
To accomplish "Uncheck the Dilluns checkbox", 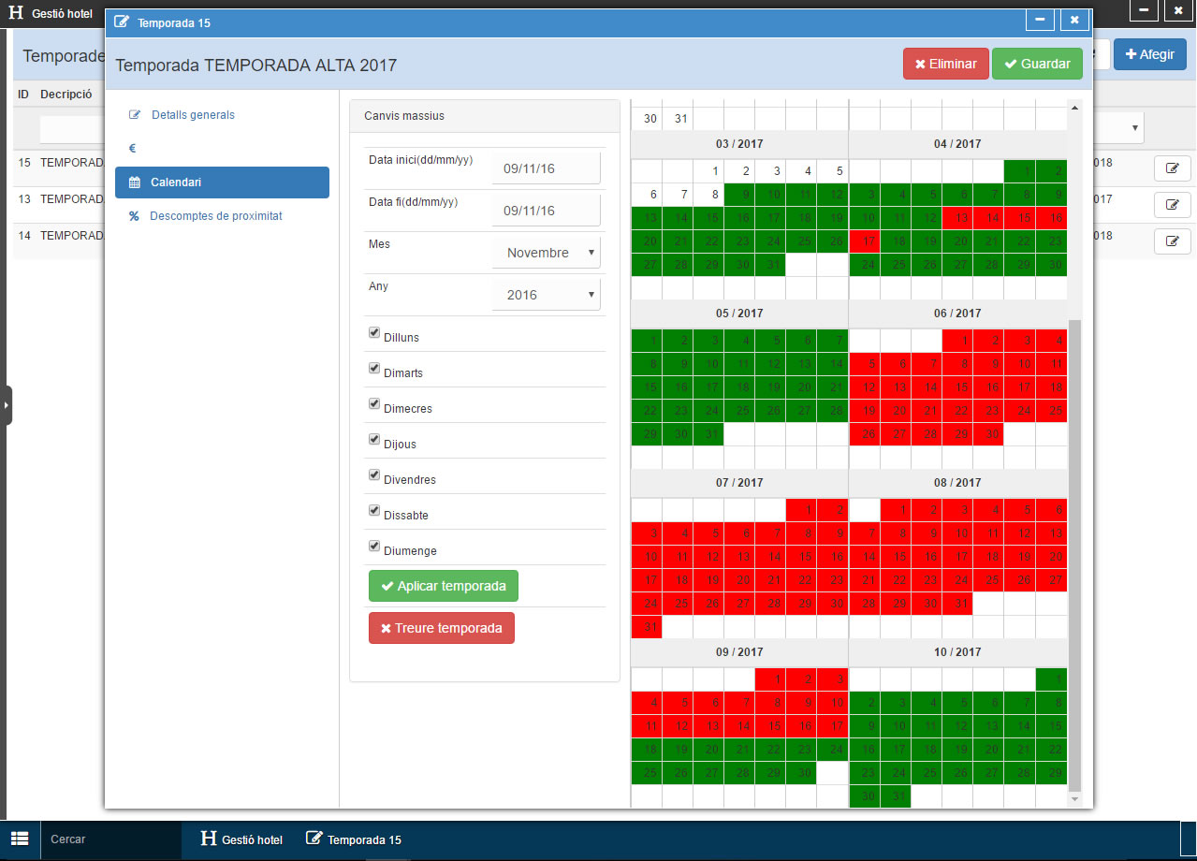I will (374, 332).
